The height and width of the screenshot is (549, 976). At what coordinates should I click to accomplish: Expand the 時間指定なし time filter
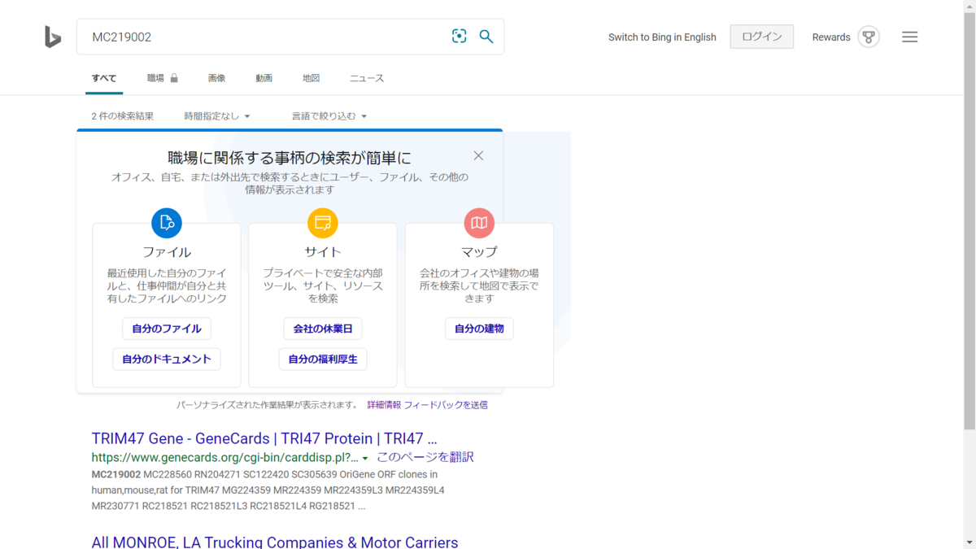click(x=217, y=116)
